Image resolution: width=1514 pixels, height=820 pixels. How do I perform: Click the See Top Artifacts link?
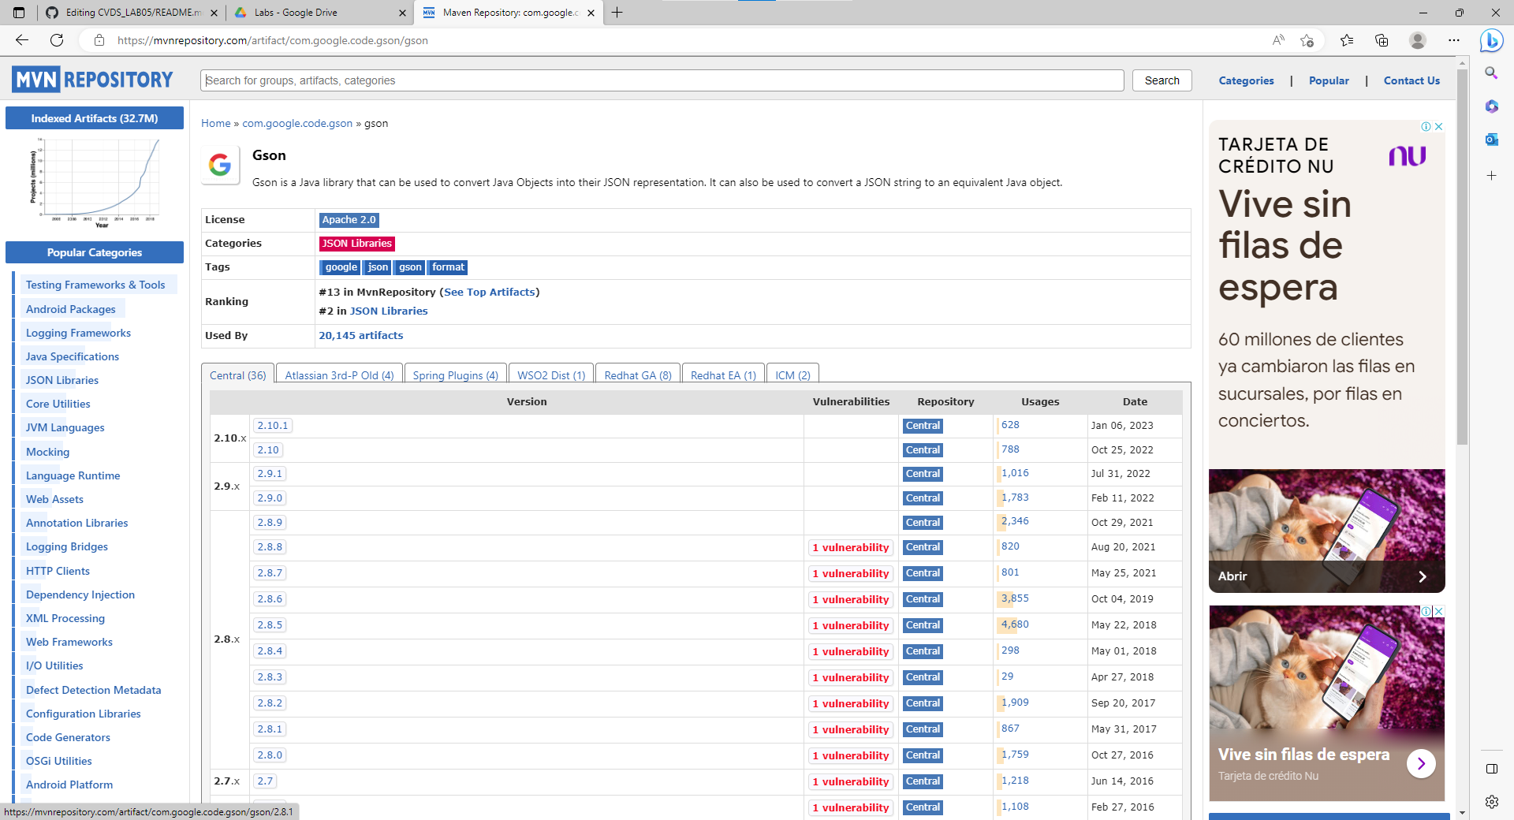[x=489, y=292]
